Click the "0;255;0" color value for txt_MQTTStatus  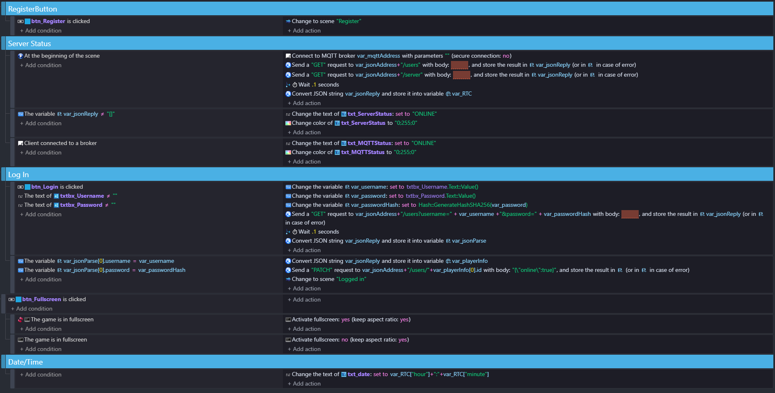coord(405,152)
